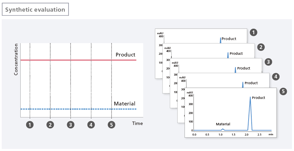Click the Product label in concentration graph
294x151 pixels.
[x=125, y=55]
